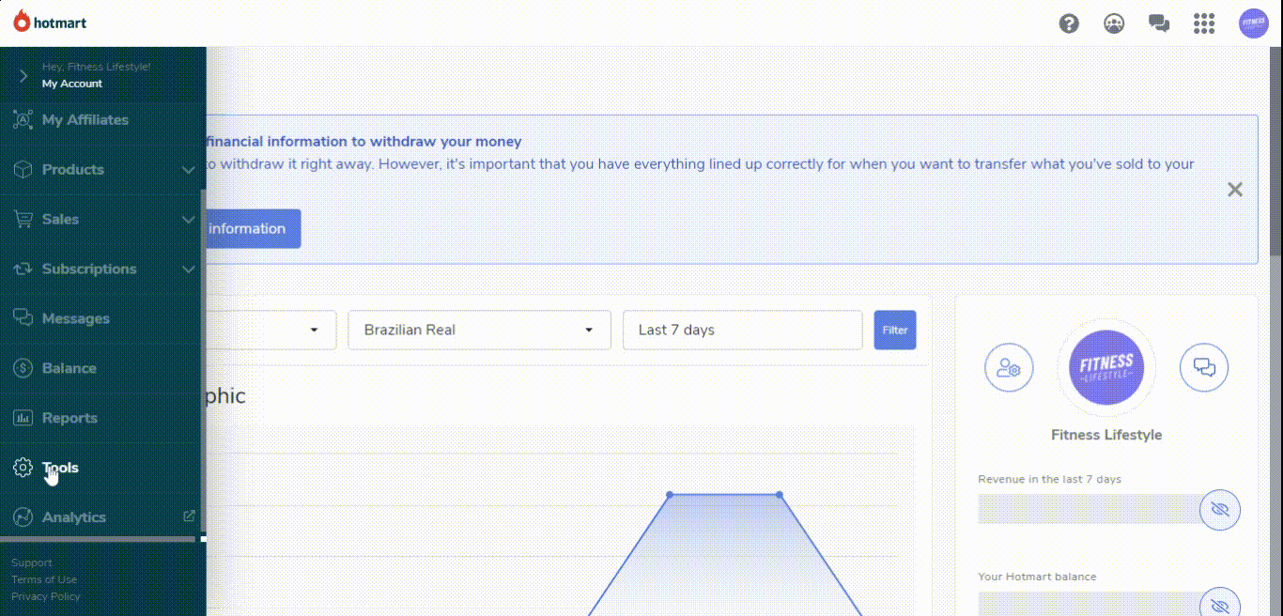Viewport: 1283px width, 616px height.
Task: Open the Fitness Lifestyle profile avatar in header
Action: tap(1254, 23)
